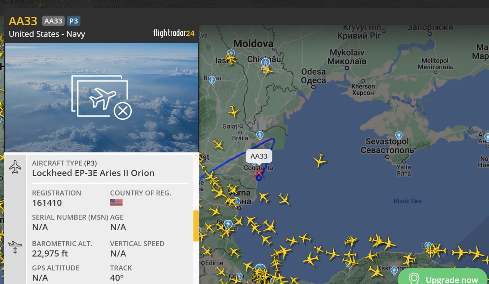Select the Burgas airport pin
The image size is (489, 284).
[228, 224]
